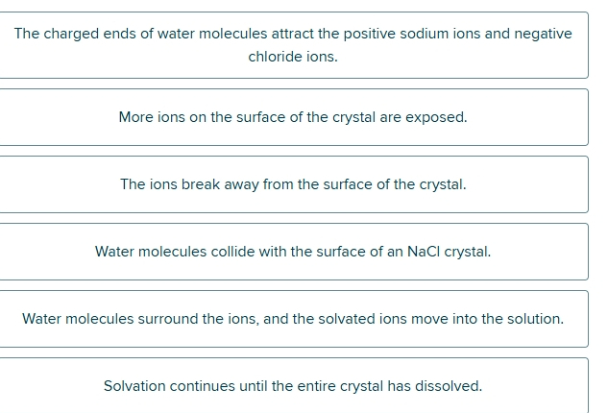Click the word 'exposed' in second card
Viewport: 608px width, 413px height.
(436, 117)
